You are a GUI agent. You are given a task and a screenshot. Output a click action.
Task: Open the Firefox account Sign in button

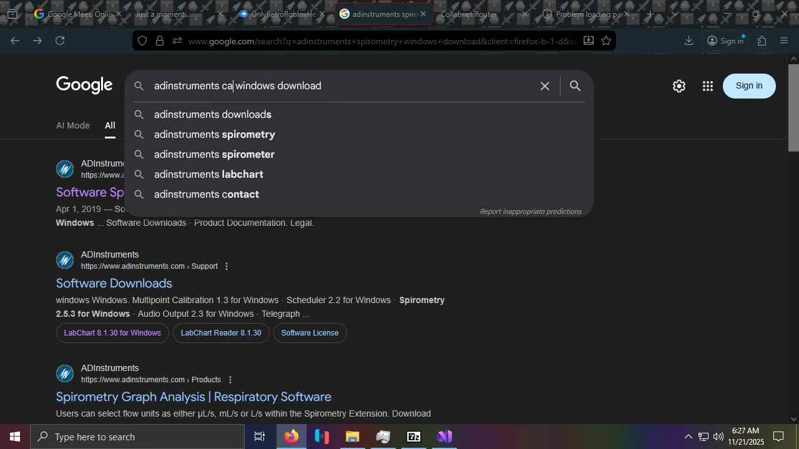[x=725, y=41]
